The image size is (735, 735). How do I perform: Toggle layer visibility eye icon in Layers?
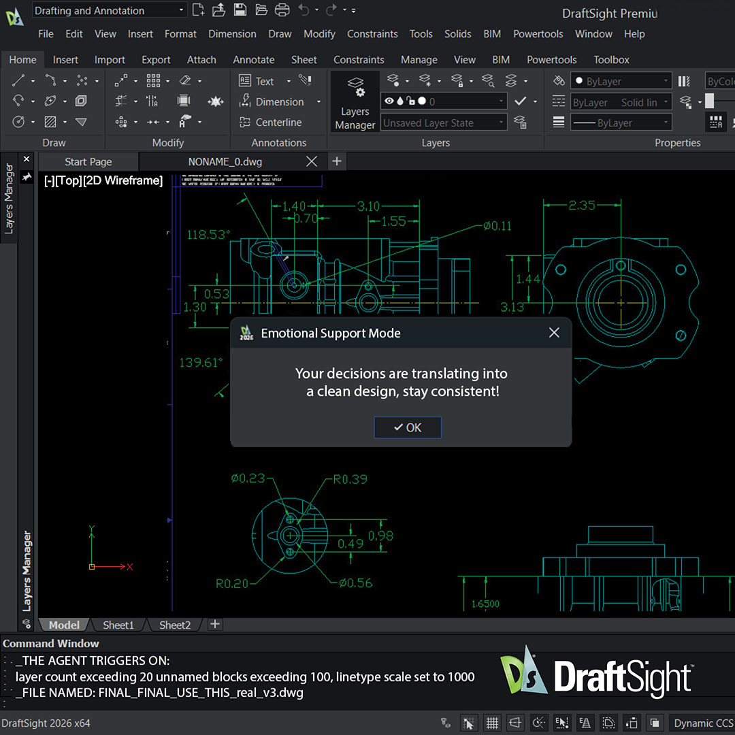click(x=389, y=101)
